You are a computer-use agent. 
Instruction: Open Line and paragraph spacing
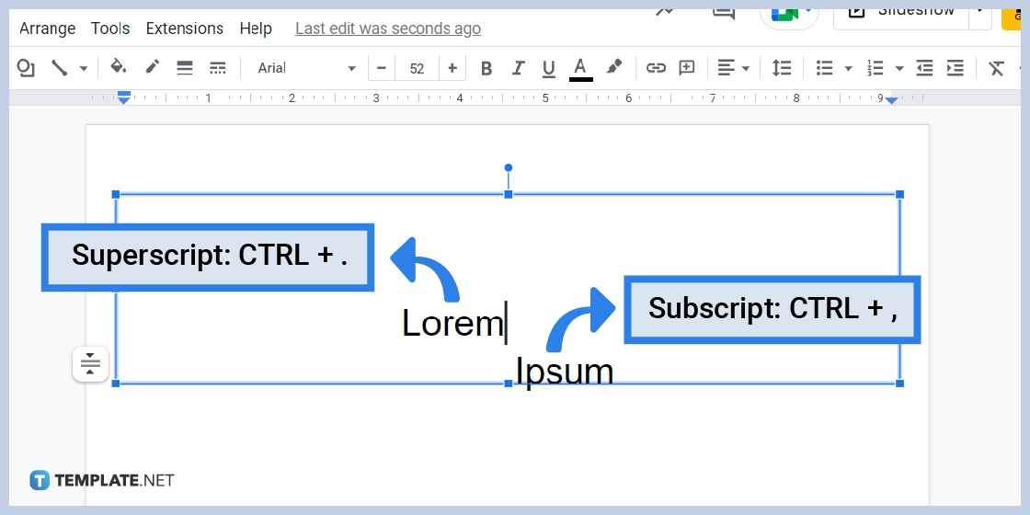pyautogui.click(x=781, y=68)
